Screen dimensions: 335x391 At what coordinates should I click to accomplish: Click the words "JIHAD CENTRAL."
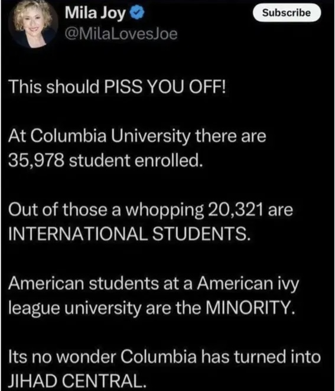coord(77,380)
